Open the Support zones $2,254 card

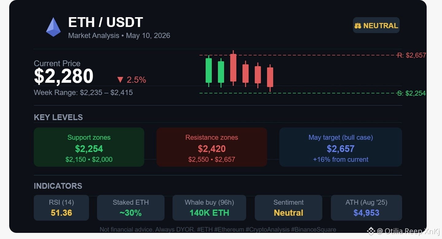89,147
